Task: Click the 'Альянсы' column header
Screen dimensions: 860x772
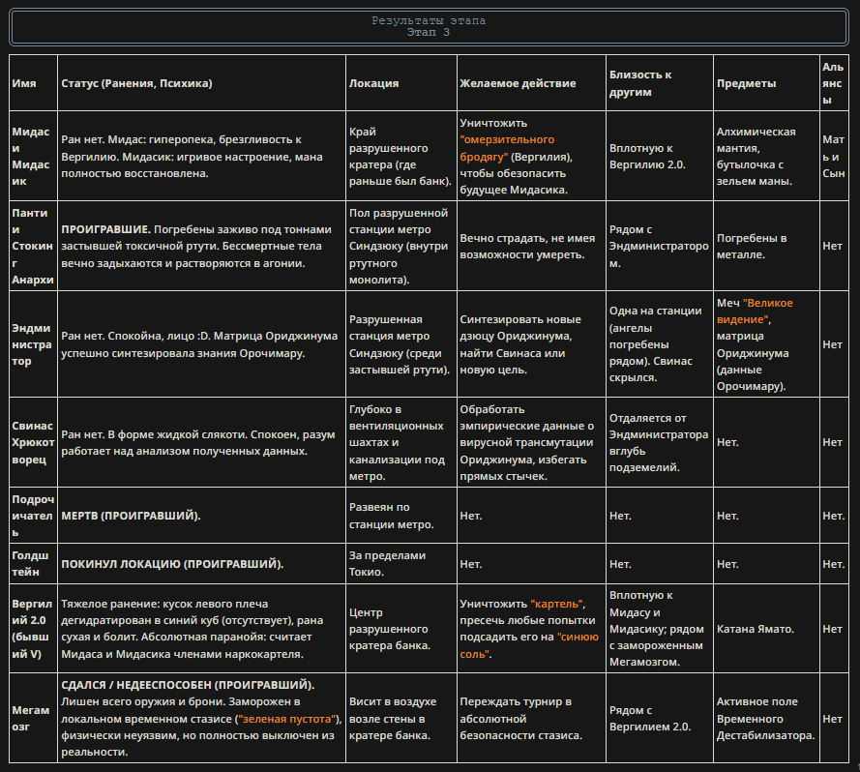Action: coord(834,83)
